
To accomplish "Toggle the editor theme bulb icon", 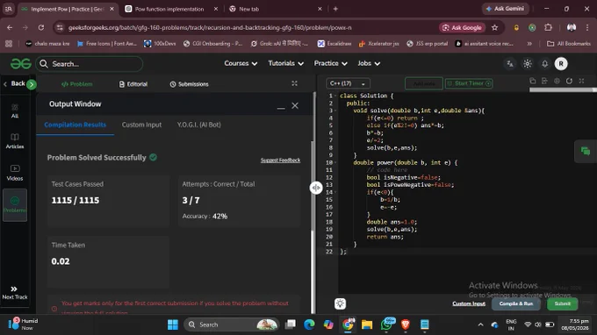I will [x=340, y=303].
